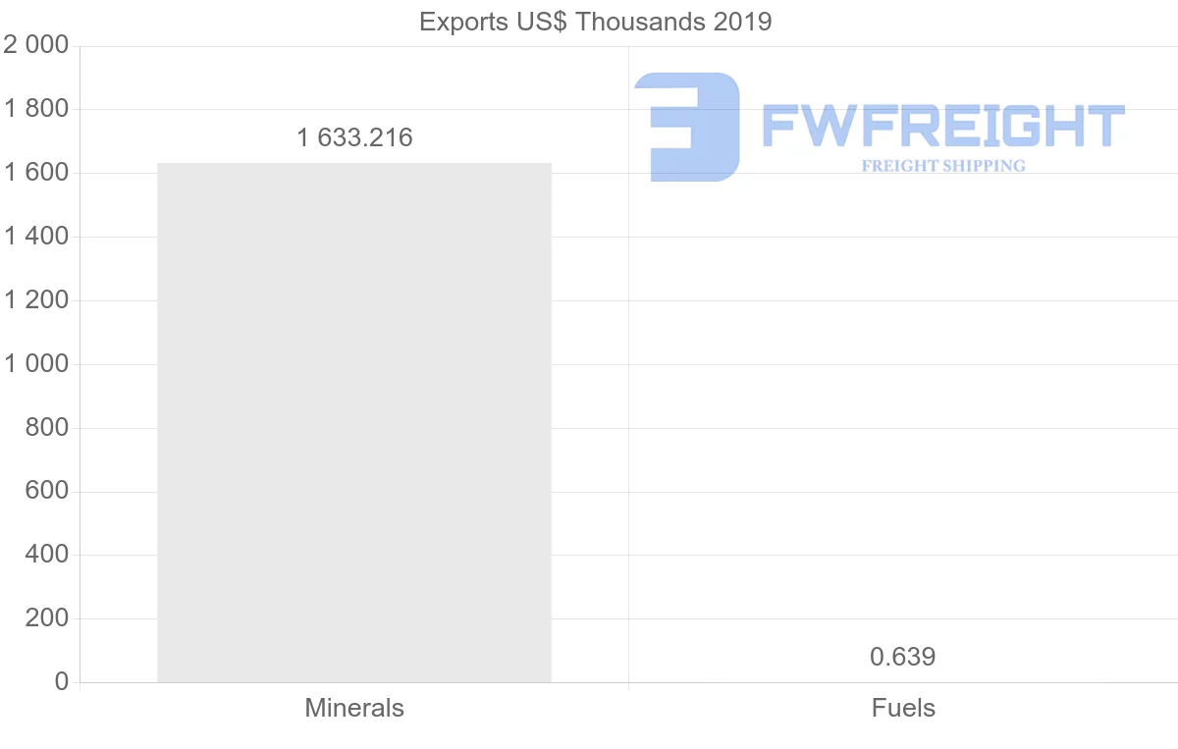
Task: Click the 1 200 y-axis tick label
Action: pos(36,300)
